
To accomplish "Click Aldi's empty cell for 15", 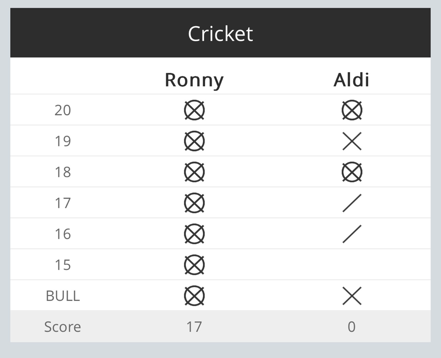I will [352, 265].
